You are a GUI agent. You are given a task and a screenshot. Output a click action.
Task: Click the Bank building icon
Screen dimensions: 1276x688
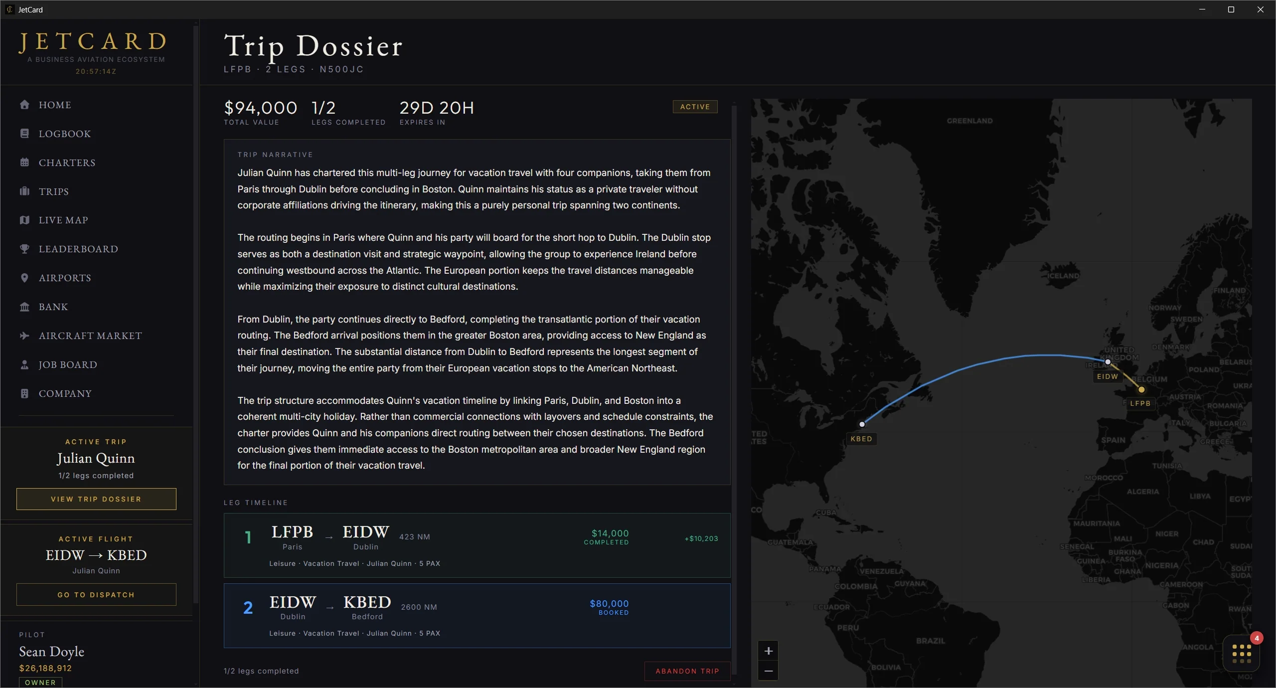pyautogui.click(x=24, y=307)
